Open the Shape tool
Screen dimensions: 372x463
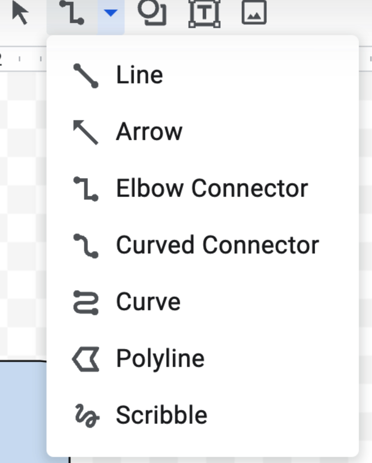click(152, 12)
